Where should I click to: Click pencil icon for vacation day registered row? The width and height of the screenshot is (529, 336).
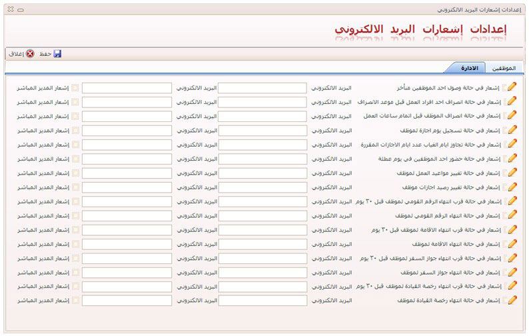[512, 130]
